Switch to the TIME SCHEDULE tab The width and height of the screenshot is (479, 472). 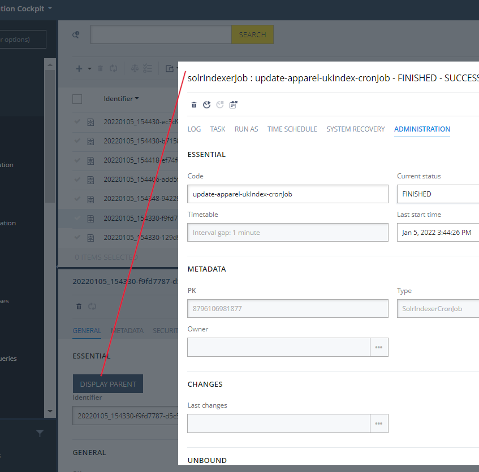[x=292, y=129]
